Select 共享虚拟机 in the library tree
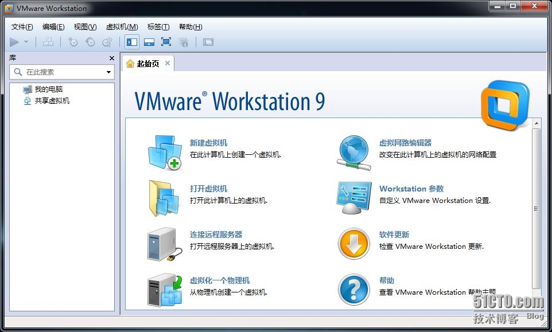Screen dimensions: 552x332 52,101
